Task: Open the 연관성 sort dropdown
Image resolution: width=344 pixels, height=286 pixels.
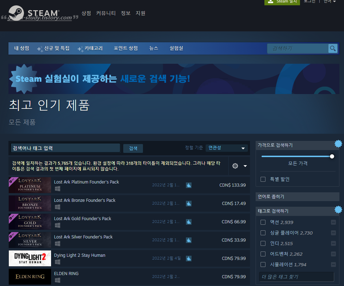Action: (227, 148)
